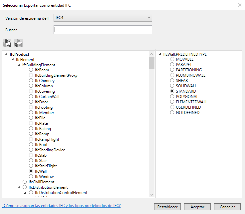Open the IFC schema version dropdown
Screen dimensions: 245x214
point(103,18)
